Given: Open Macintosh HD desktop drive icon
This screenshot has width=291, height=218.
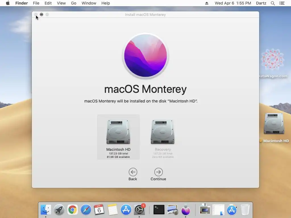Looking at the screenshot, I should click(x=274, y=124).
